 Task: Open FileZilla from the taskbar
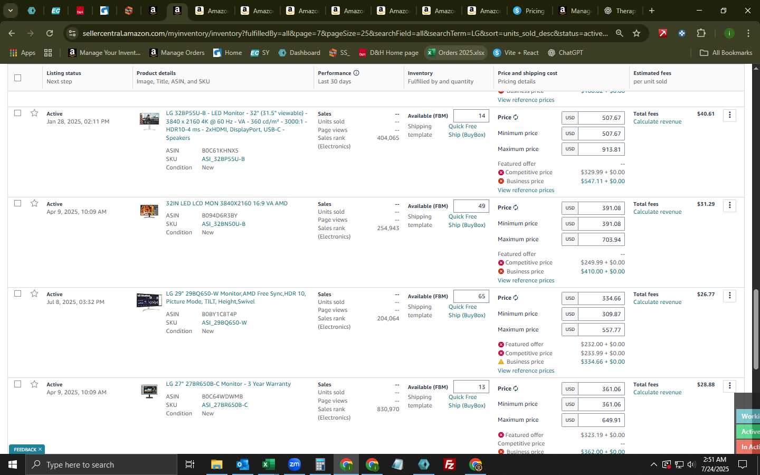tap(450, 464)
